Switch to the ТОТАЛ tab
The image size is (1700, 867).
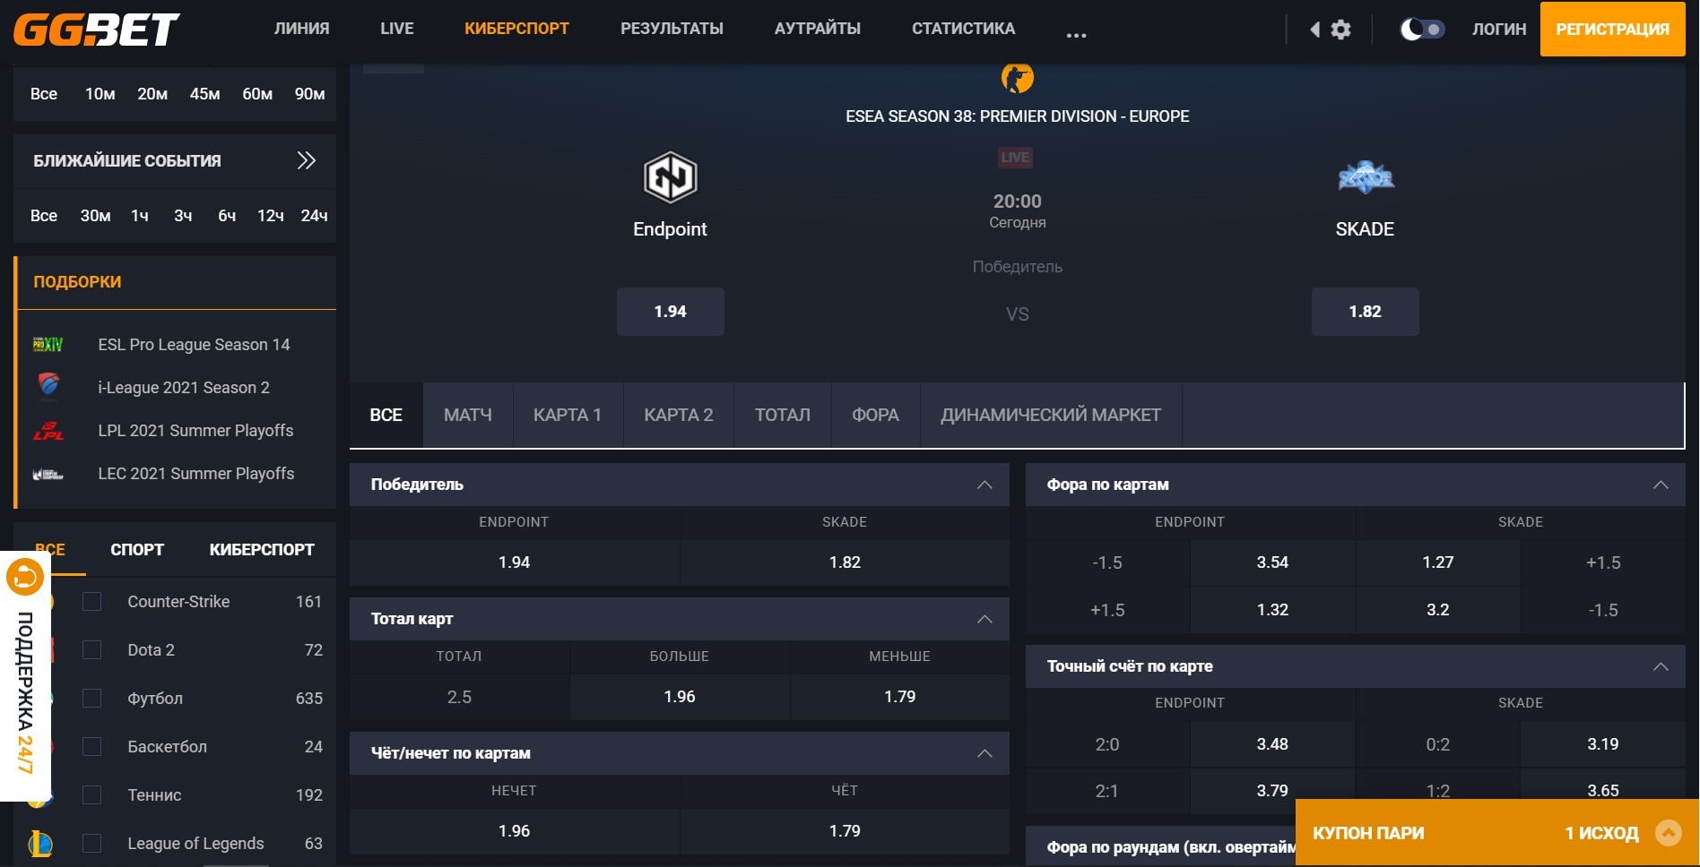pos(783,415)
